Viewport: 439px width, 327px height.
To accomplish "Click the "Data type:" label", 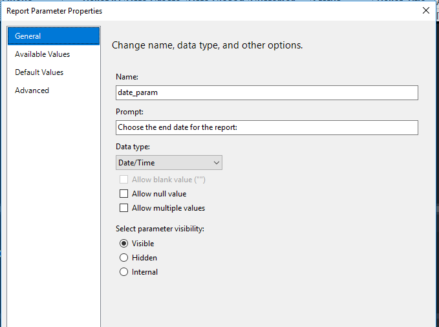I will pos(133,147).
